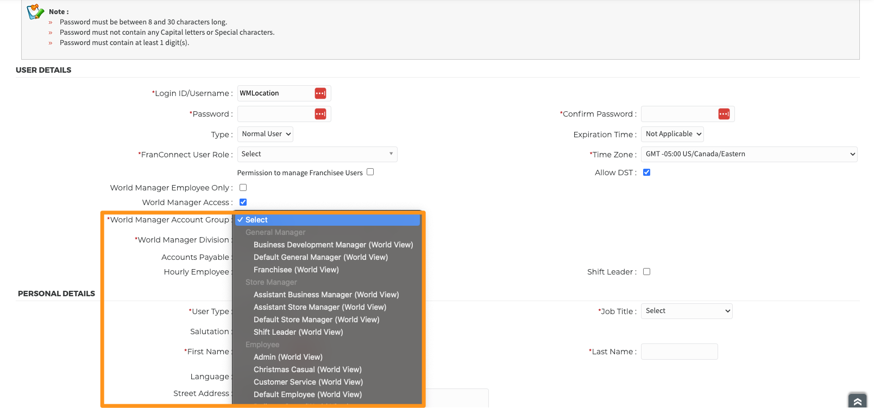Select Franchisee (World View) option
This screenshot has width=874, height=408.
(296, 270)
